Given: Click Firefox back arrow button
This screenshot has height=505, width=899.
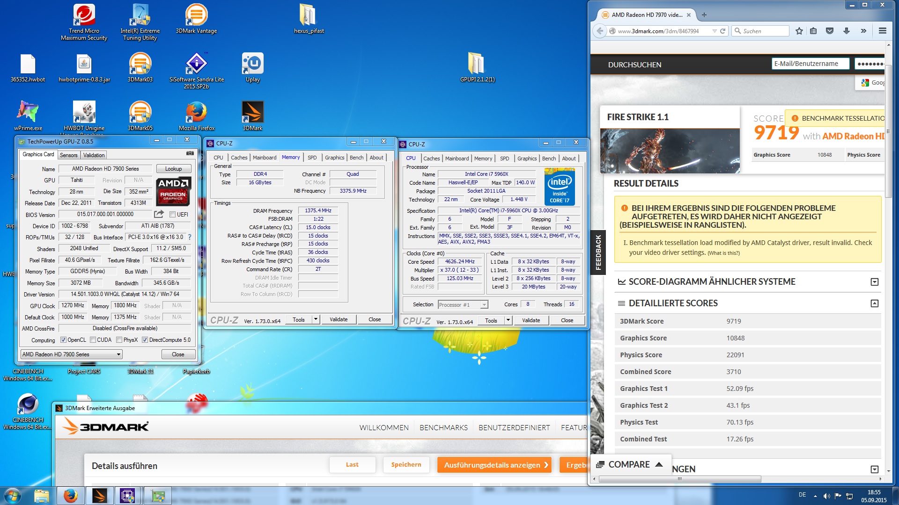Looking at the screenshot, I should coord(600,31).
